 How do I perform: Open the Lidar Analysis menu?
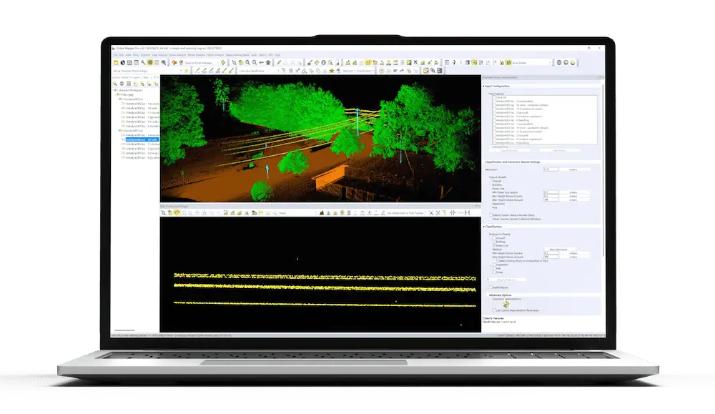[x=159, y=55]
